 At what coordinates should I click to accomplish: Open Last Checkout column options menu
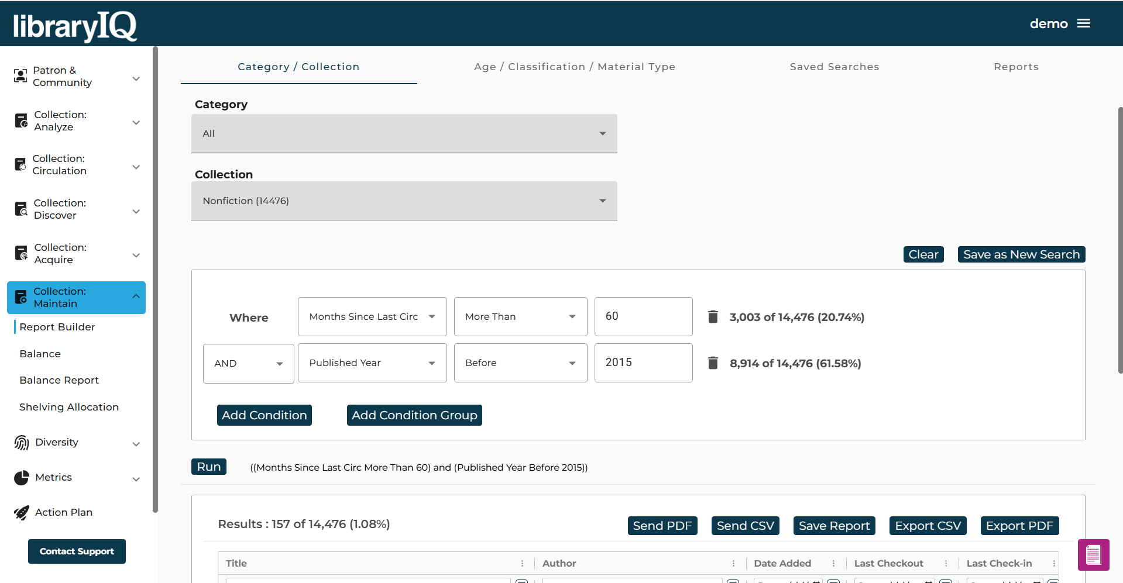(x=946, y=563)
